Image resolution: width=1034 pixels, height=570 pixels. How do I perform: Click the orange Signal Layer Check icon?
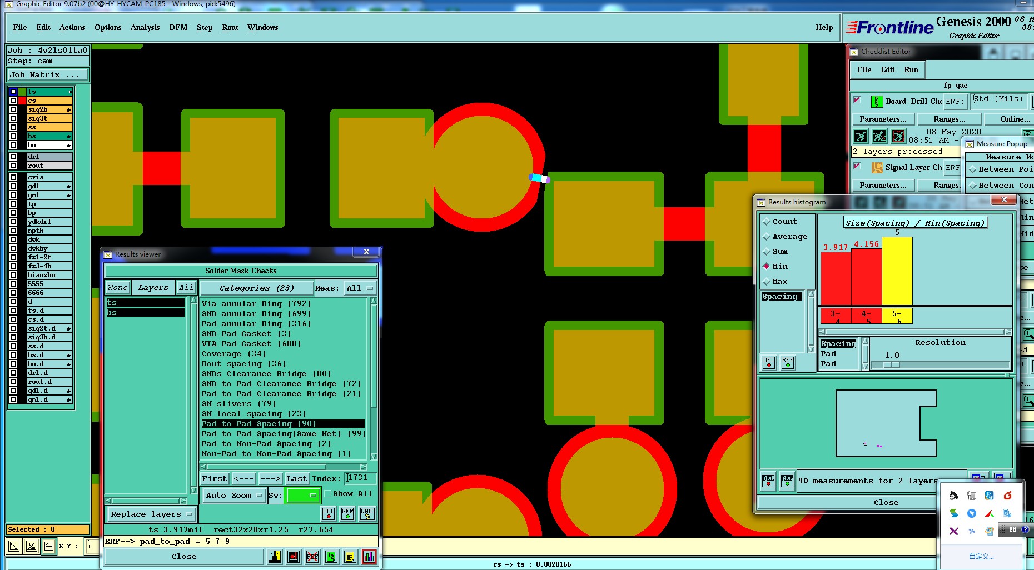(x=877, y=167)
